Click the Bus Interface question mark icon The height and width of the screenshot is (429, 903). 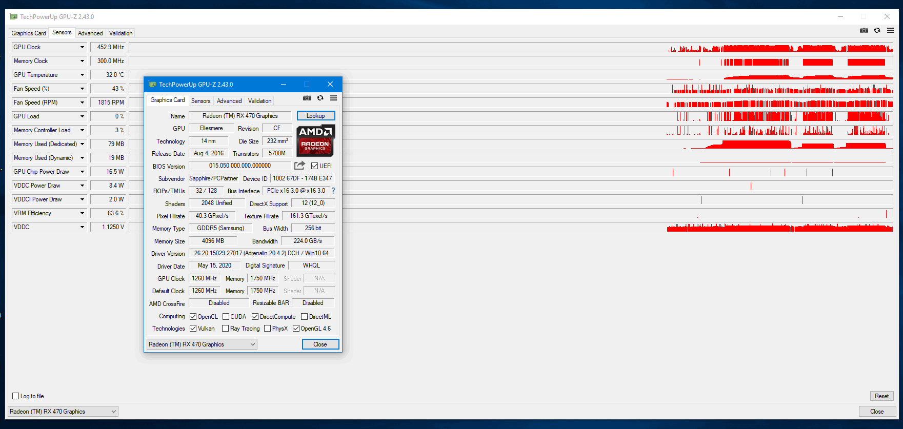point(333,191)
